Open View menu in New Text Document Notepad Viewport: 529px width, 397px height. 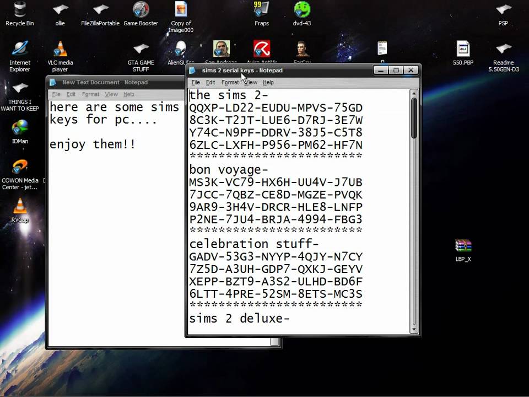[111, 94]
